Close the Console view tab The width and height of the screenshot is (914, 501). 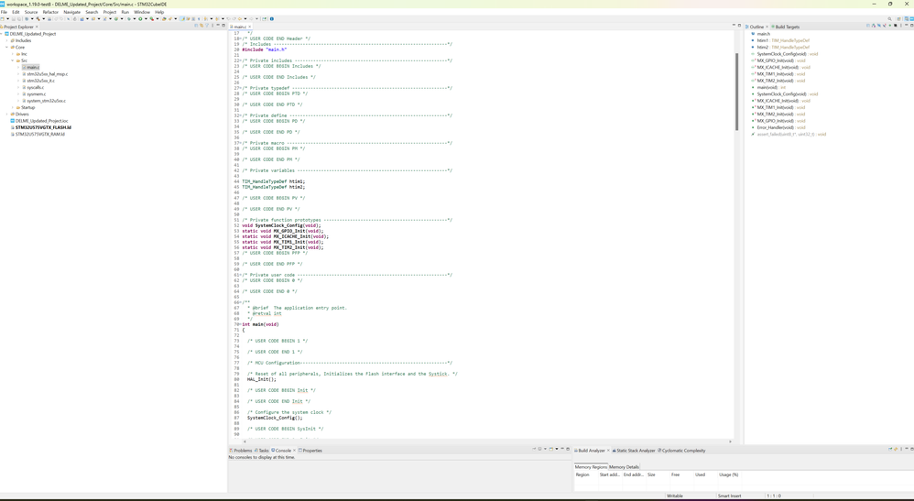pos(294,451)
